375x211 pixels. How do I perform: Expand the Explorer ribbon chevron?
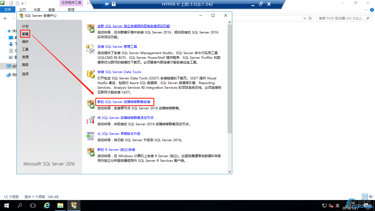pyautogui.click(x=365, y=10)
